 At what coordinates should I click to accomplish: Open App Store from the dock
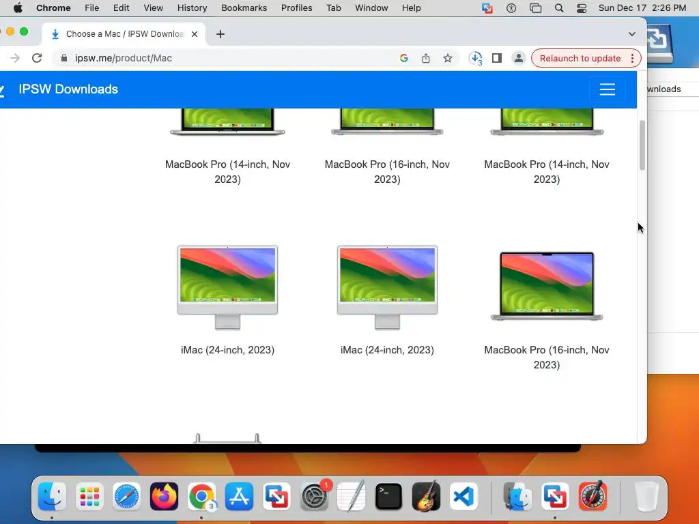239,496
